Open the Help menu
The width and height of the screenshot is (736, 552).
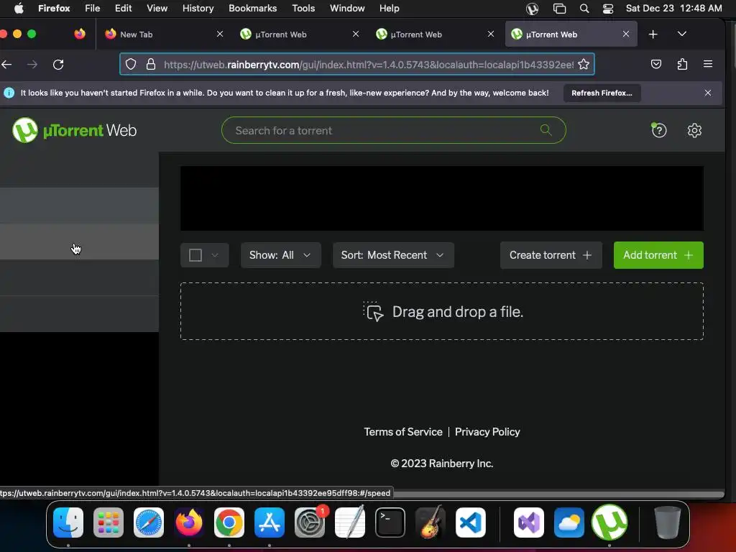click(389, 9)
